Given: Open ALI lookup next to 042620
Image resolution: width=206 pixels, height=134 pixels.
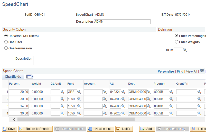Looking at the screenshot, I should pyautogui.click(x=123, y=113).
